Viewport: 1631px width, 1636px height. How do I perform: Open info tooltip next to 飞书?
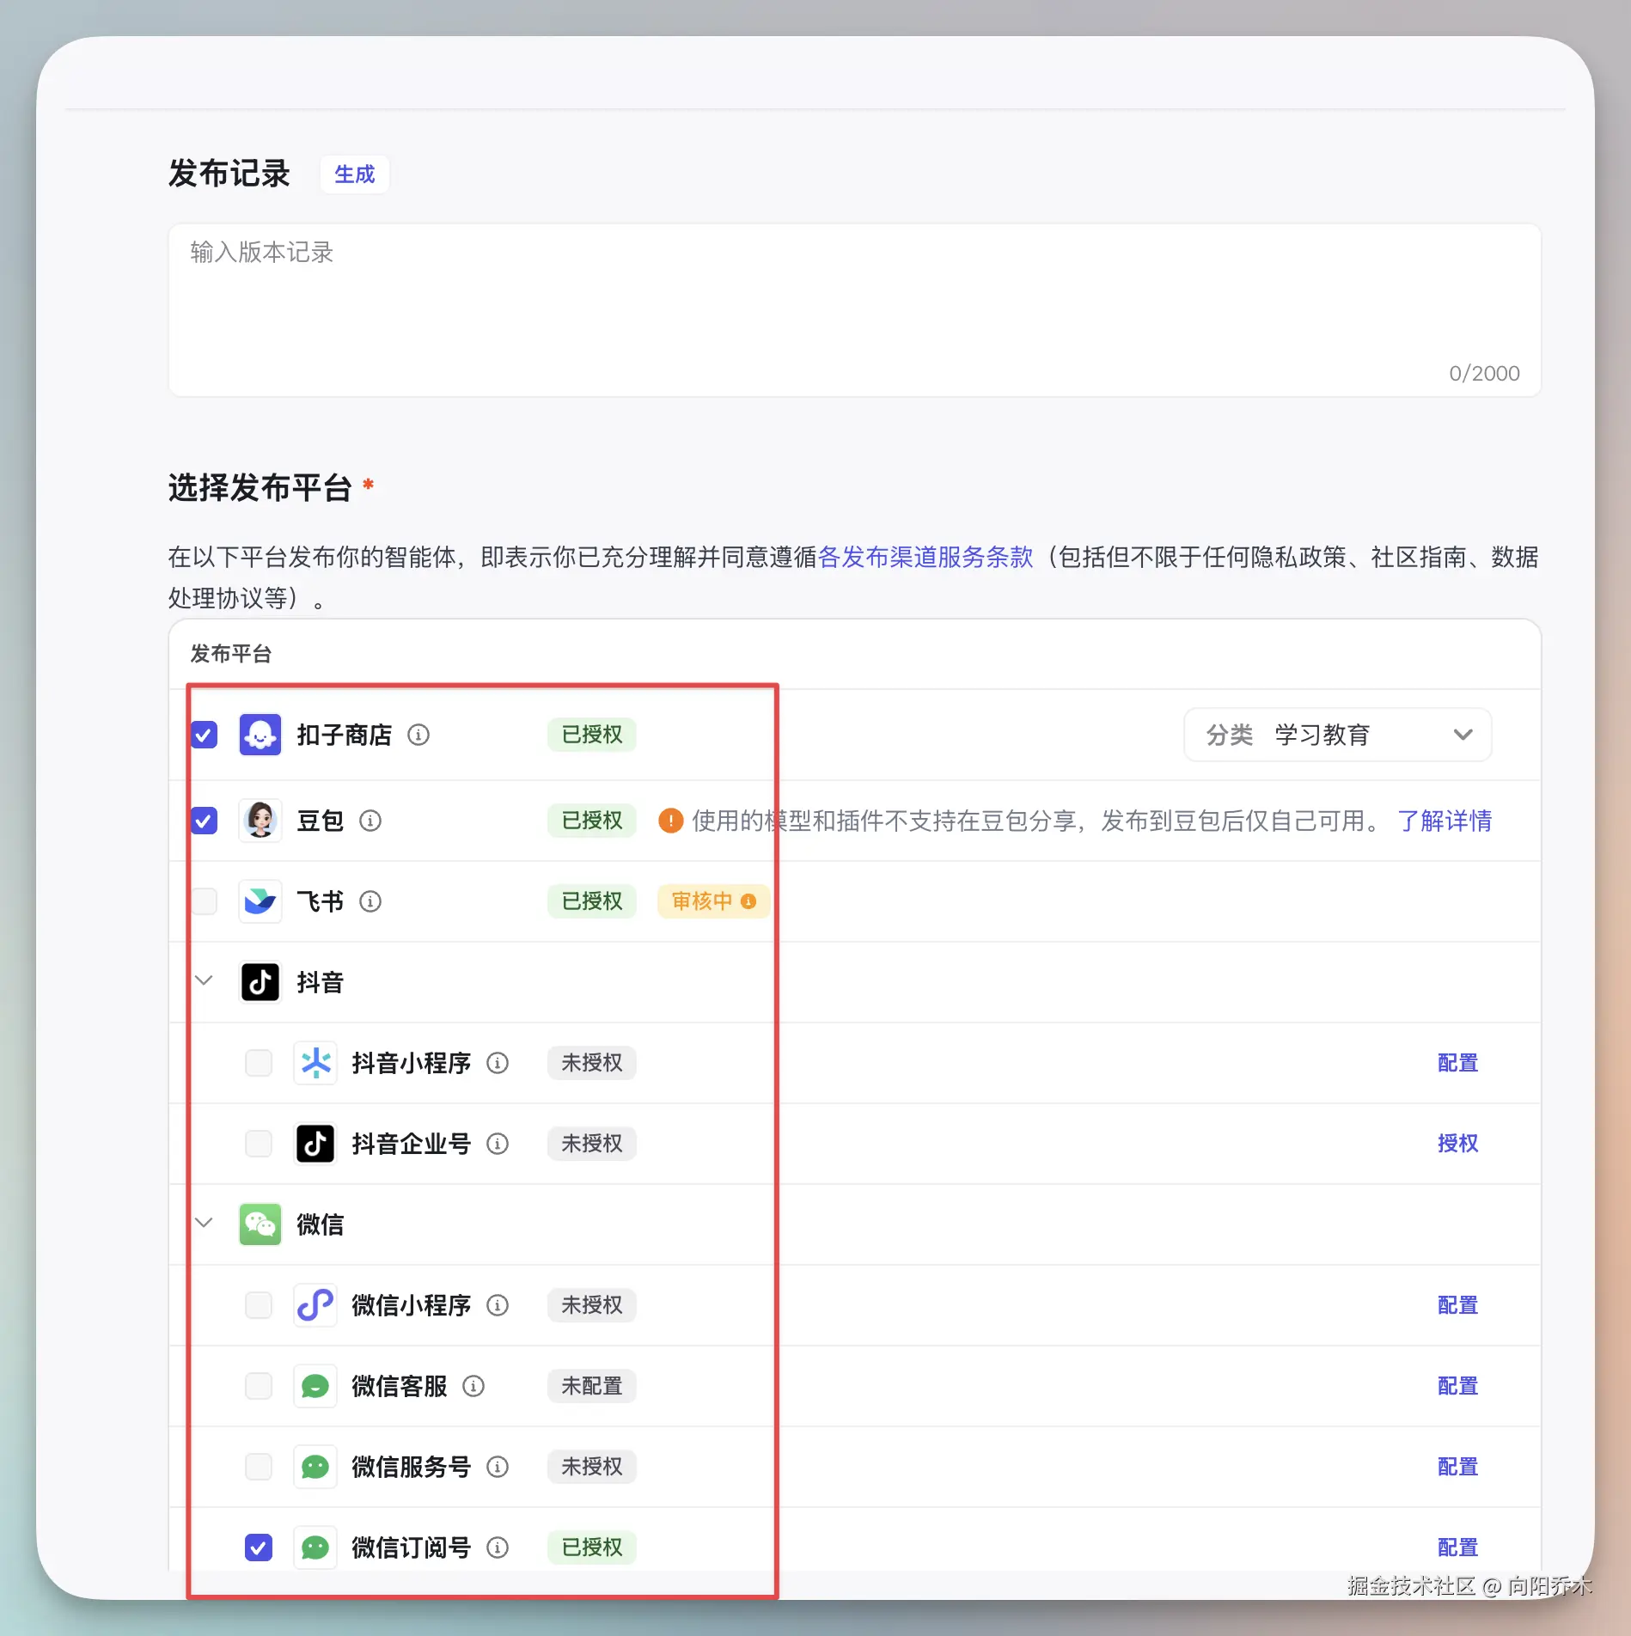370,901
